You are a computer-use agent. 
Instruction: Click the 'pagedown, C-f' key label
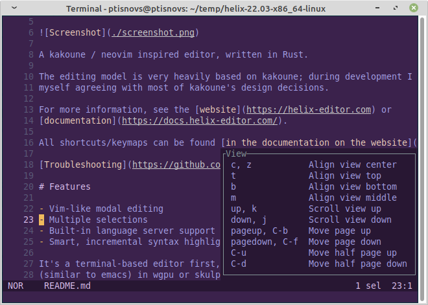(265, 242)
